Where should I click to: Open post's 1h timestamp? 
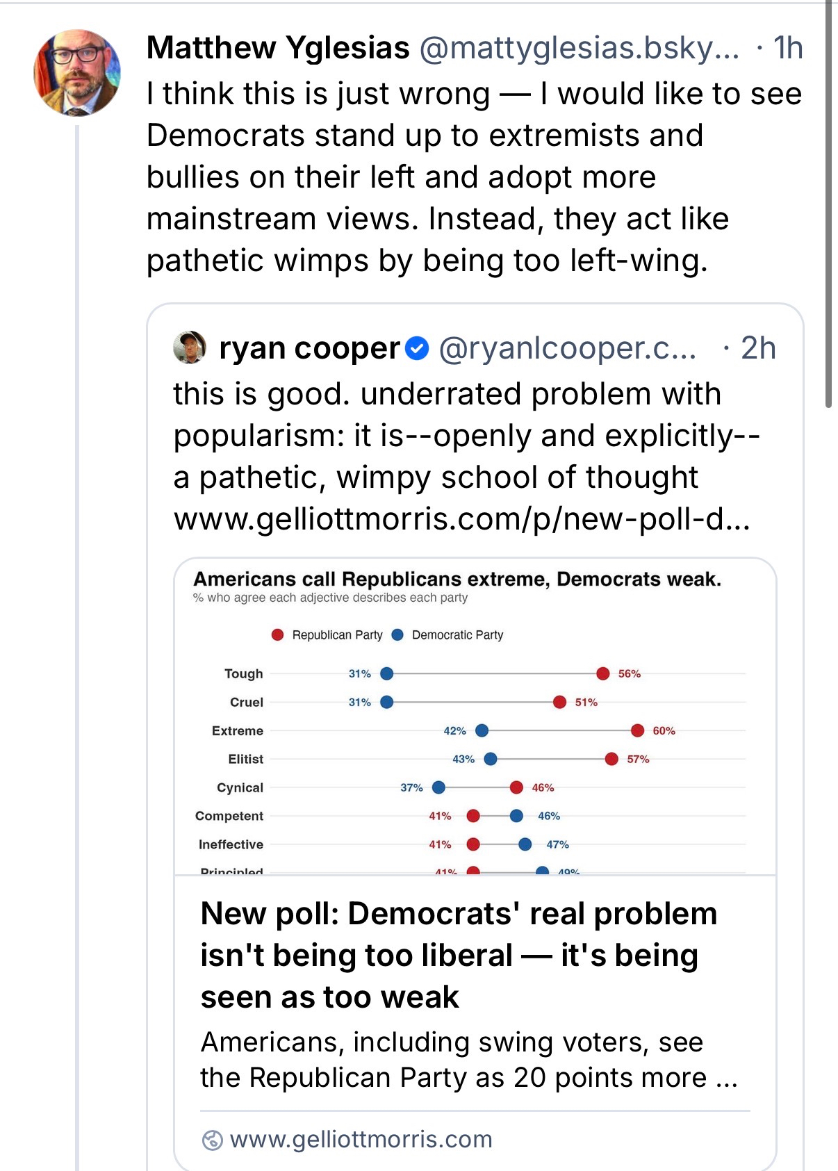coord(788,48)
